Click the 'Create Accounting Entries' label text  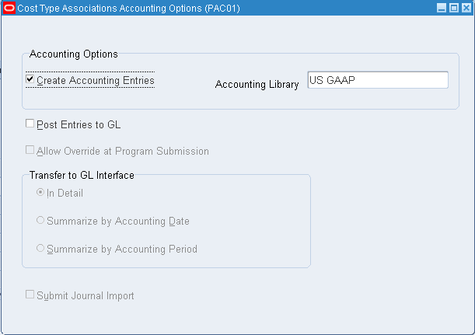tap(95, 80)
